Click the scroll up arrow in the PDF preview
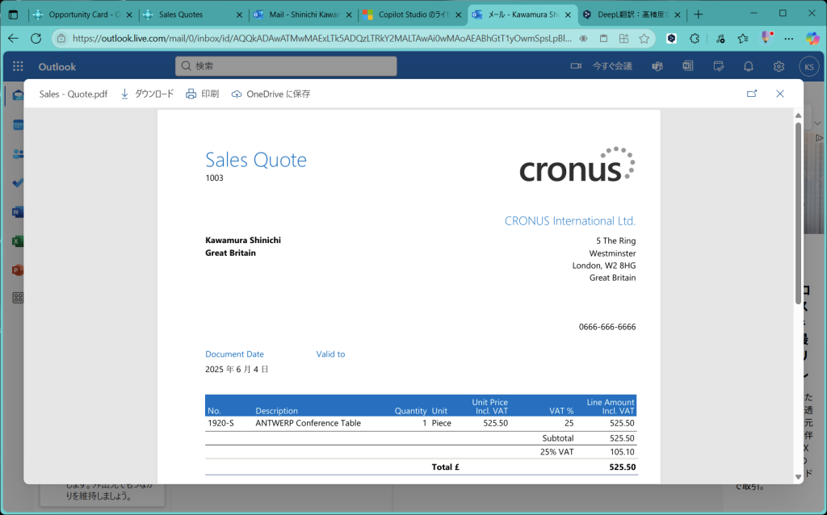Image resolution: width=827 pixels, height=515 pixels. pyautogui.click(x=798, y=115)
